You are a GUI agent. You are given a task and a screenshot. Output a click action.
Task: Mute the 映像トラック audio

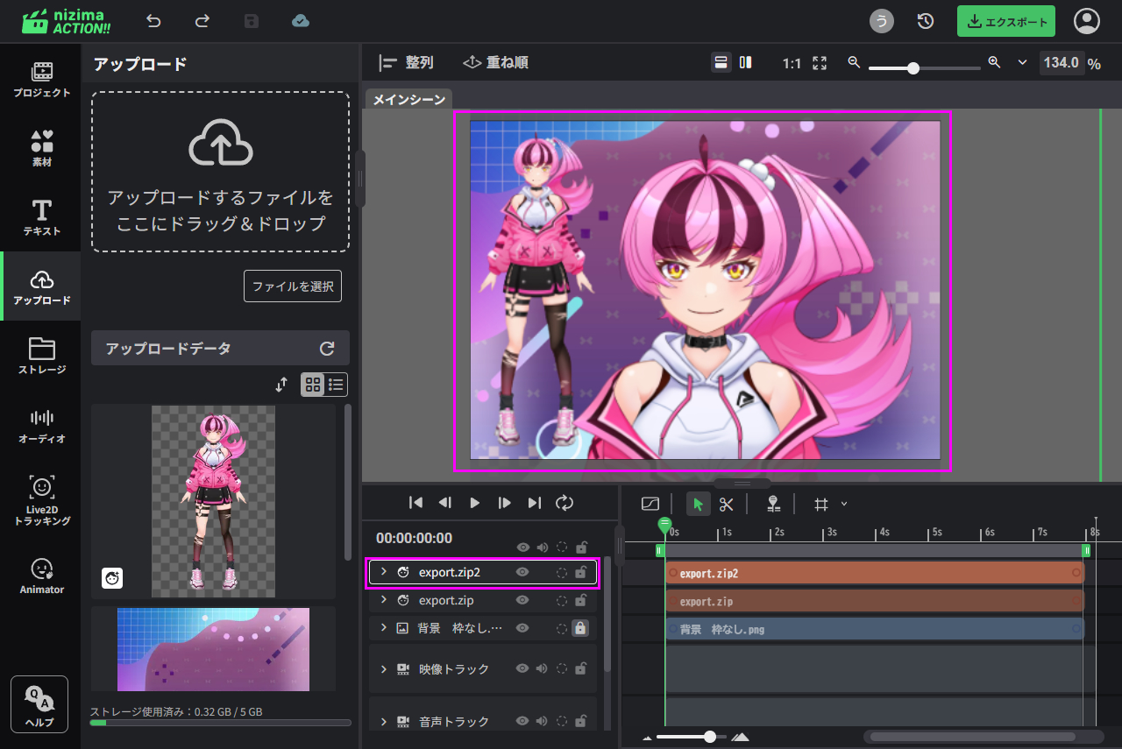pyautogui.click(x=542, y=668)
